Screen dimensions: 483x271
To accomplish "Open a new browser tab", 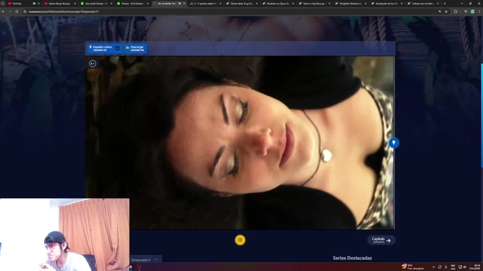I will coord(445,3).
